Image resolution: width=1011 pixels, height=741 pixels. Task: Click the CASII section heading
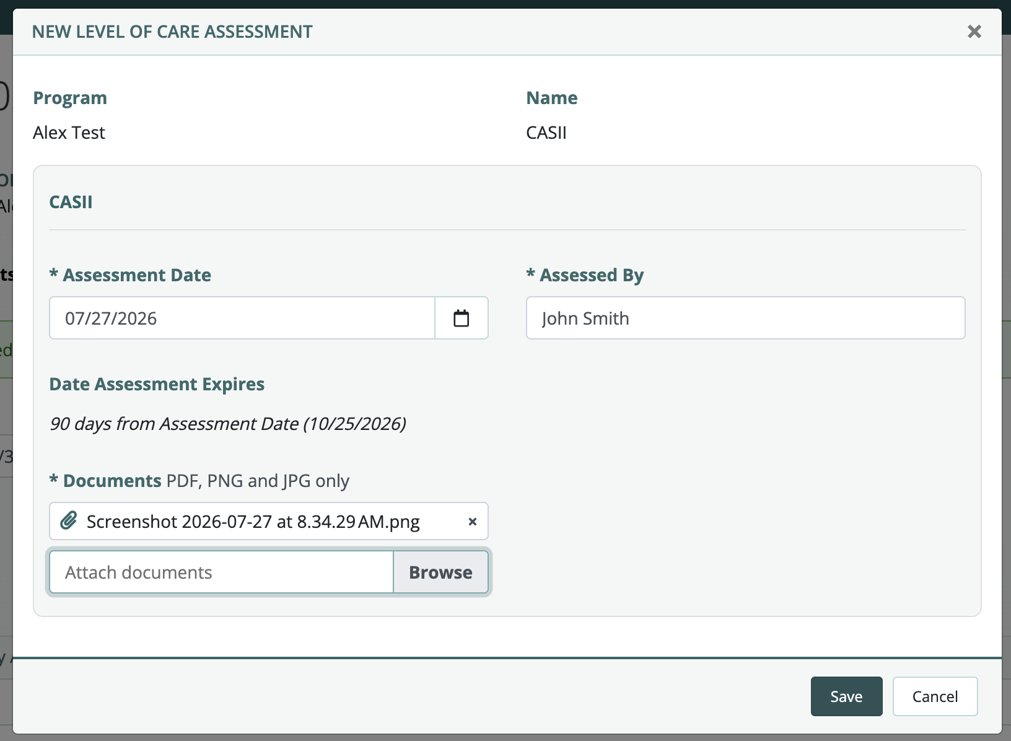coord(71,202)
